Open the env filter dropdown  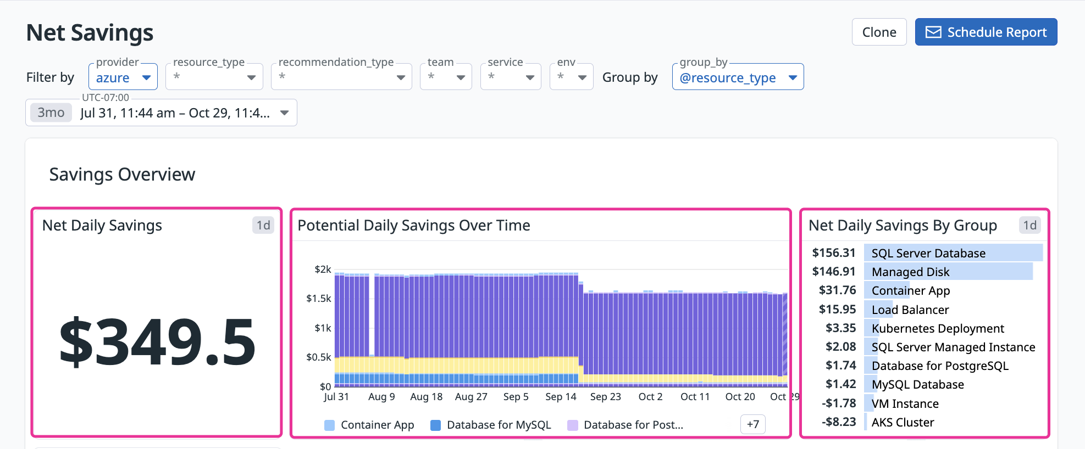[571, 77]
